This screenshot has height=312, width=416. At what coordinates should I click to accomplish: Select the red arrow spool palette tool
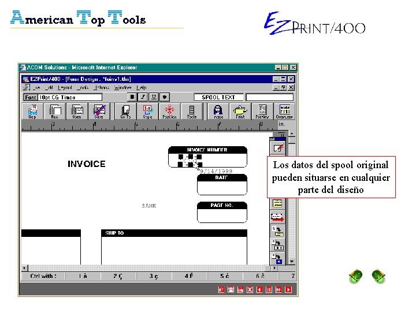(x=278, y=217)
